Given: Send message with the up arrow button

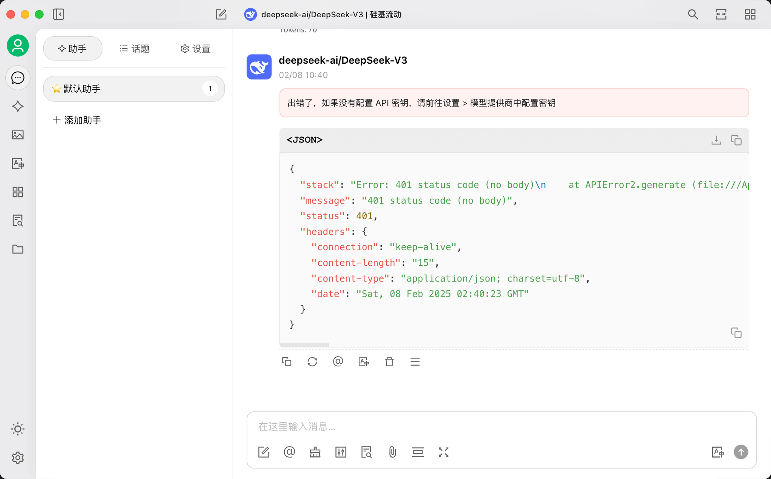Looking at the screenshot, I should [741, 452].
